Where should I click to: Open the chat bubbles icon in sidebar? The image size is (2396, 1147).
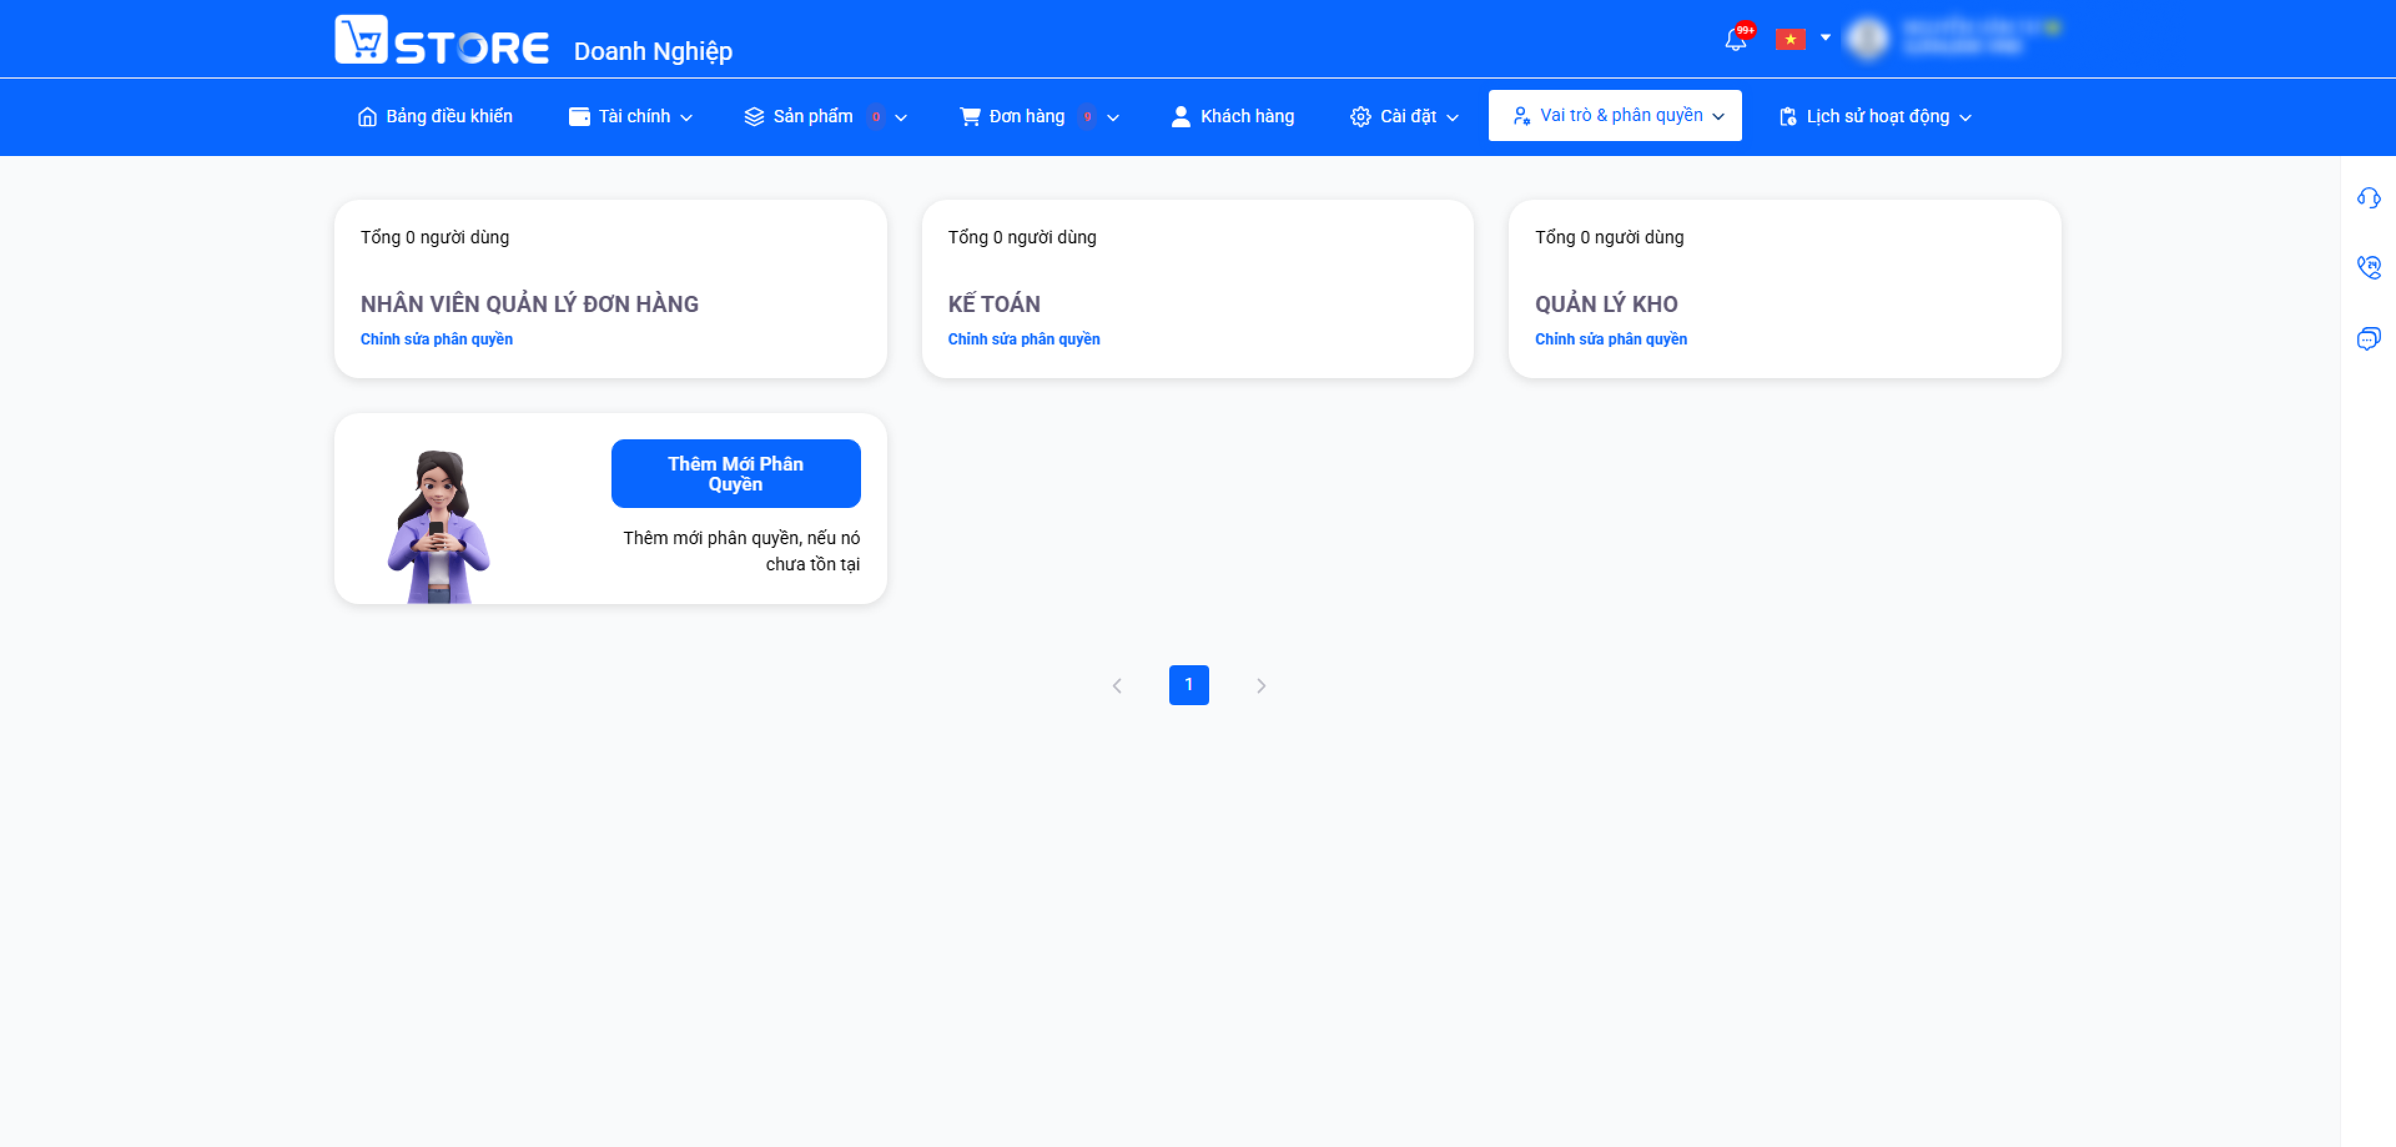(x=2368, y=339)
